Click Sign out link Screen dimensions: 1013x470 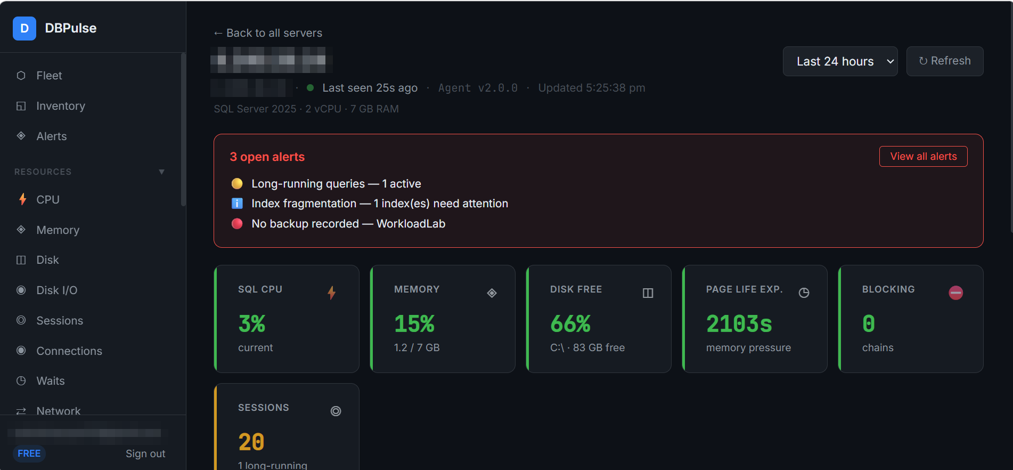click(145, 453)
